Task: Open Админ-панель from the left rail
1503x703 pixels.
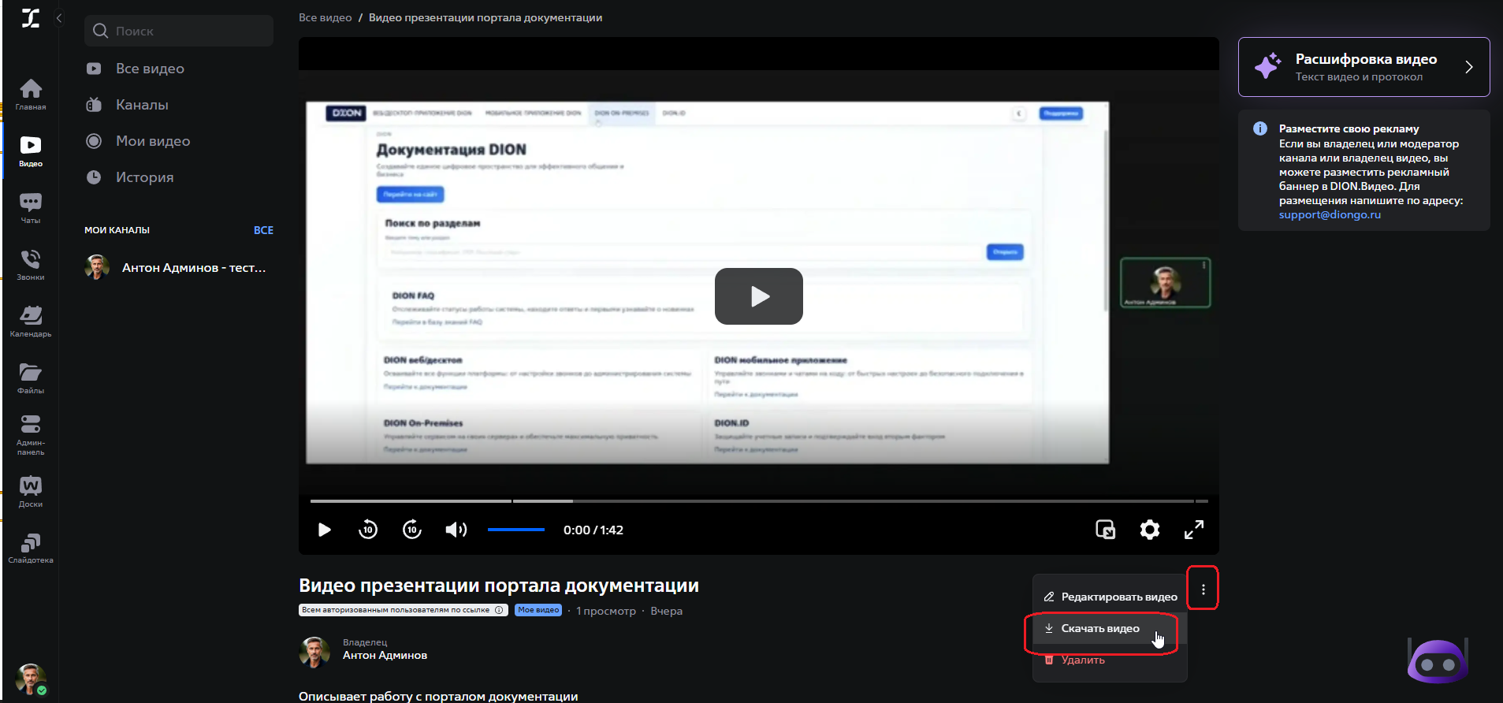Action: pyautogui.click(x=31, y=435)
